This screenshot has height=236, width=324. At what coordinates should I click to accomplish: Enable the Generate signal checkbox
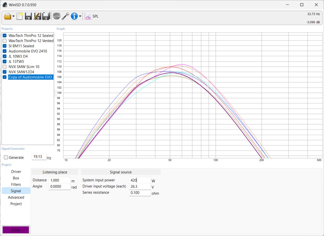click(x=6, y=157)
